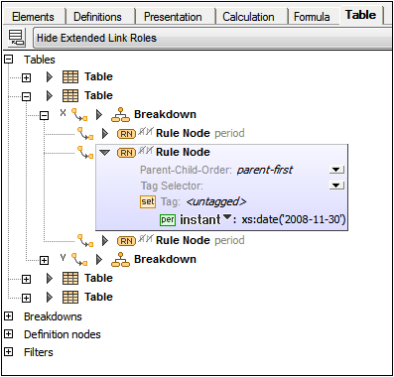Click arc icon of the selected Rule Node
Image resolution: width=394 pixels, height=377 pixels.
click(x=85, y=153)
